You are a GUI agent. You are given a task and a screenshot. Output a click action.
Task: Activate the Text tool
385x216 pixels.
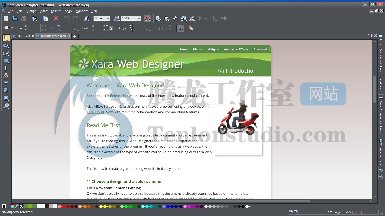pos(6,68)
